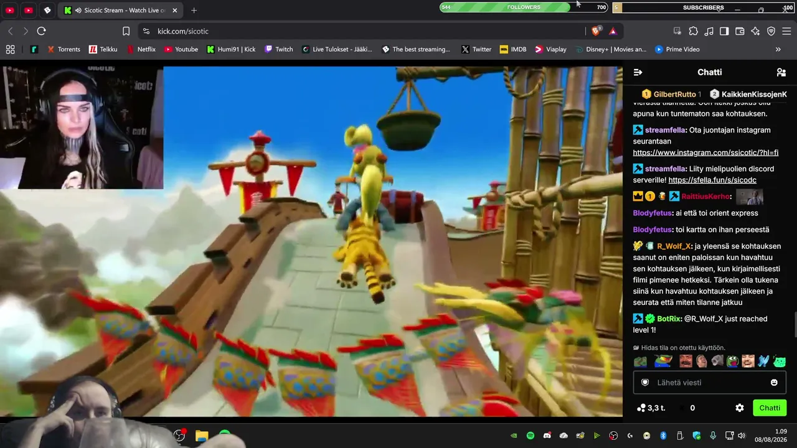The height and width of the screenshot is (448, 797).
Task: Reload the Kick page
Action: [x=41, y=31]
